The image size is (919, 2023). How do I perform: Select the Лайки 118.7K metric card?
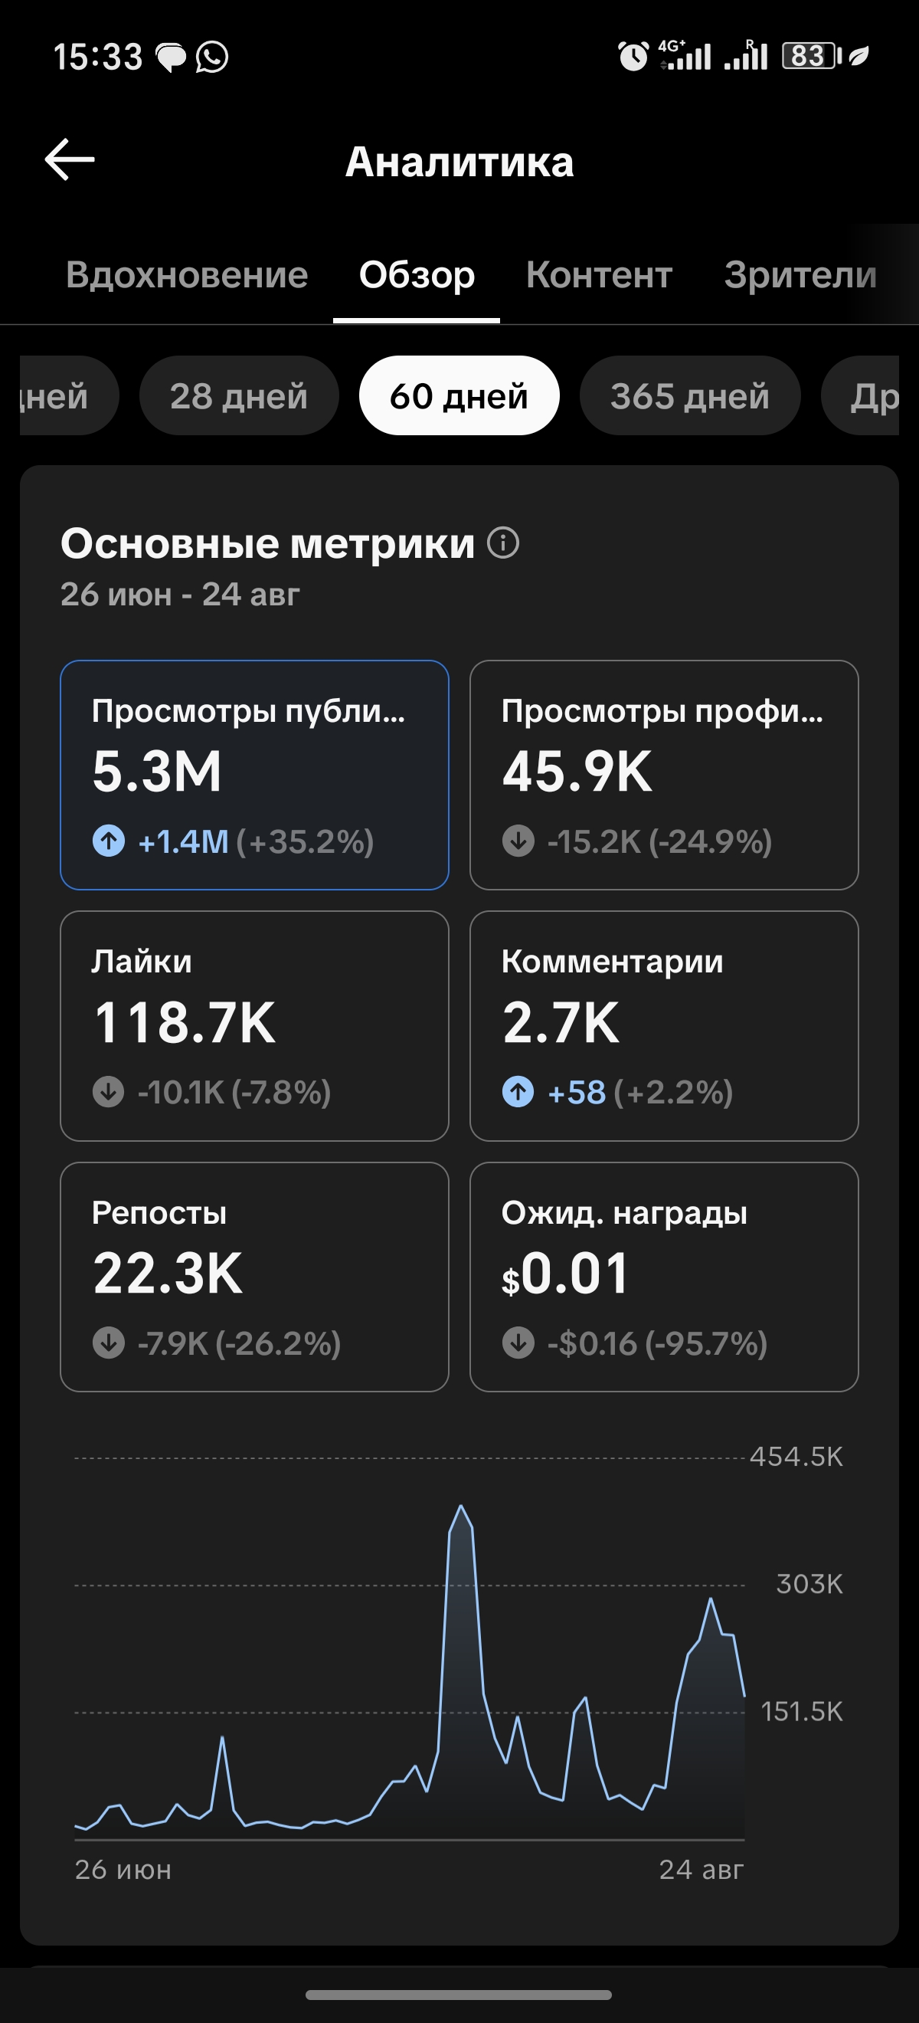254,1025
